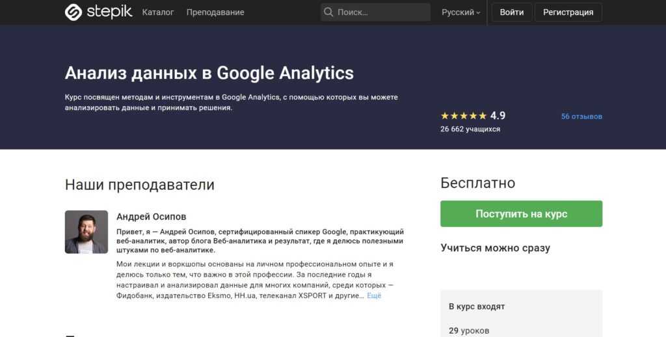Expand the Русский language dropdown
Viewport: 666px width, 337px height.
pyautogui.click(x=460, y=12)
